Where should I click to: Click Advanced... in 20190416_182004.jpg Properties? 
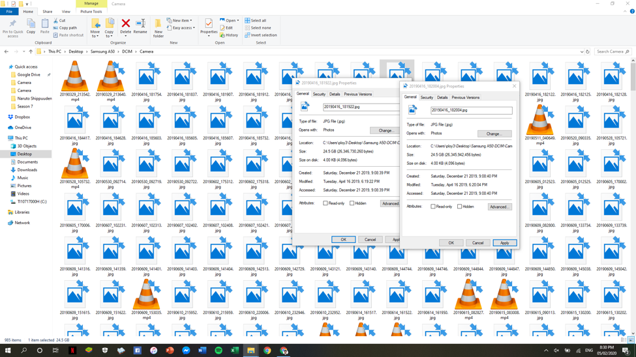[499, 207]
